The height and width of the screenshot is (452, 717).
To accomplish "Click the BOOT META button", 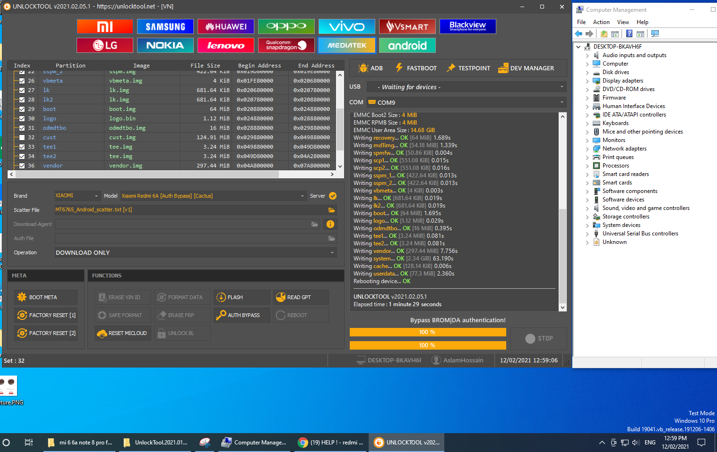I will coord(46,297).
